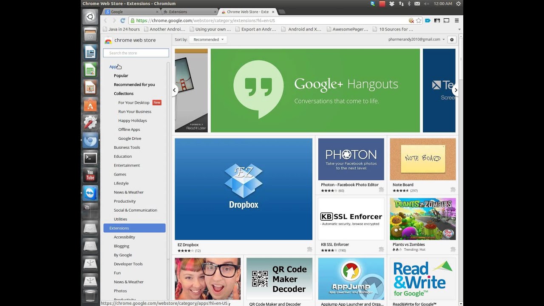This screenshot has width=544, height=306.
Task: Open For Your Desktop collection
Action: pos(134,102)
